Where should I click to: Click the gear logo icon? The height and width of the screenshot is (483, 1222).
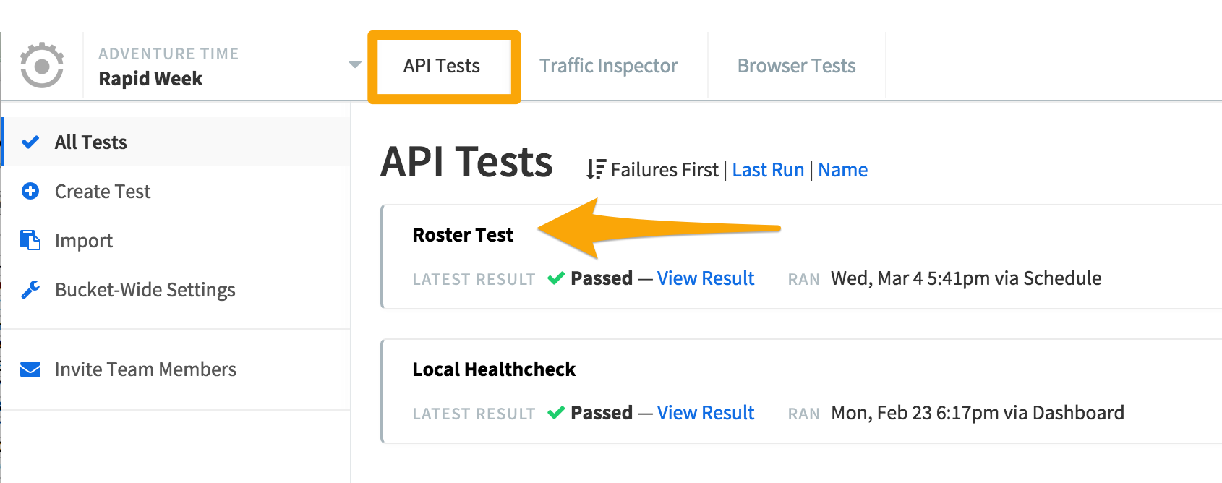[42, 65]
